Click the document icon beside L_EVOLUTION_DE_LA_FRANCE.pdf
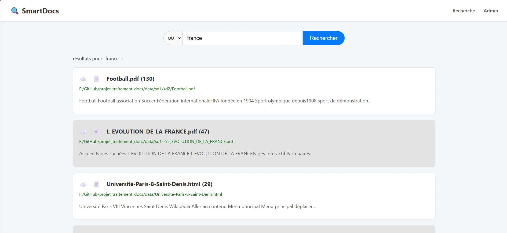507x233 pixels. coord(96,131)
